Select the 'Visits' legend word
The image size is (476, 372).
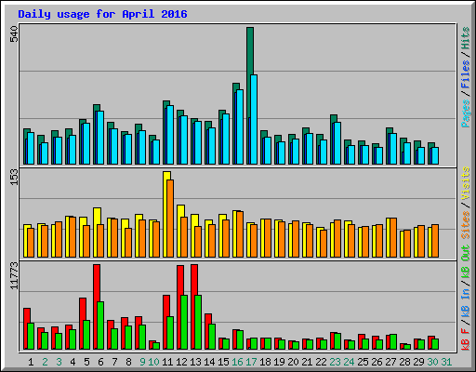(x=466, y=183)
